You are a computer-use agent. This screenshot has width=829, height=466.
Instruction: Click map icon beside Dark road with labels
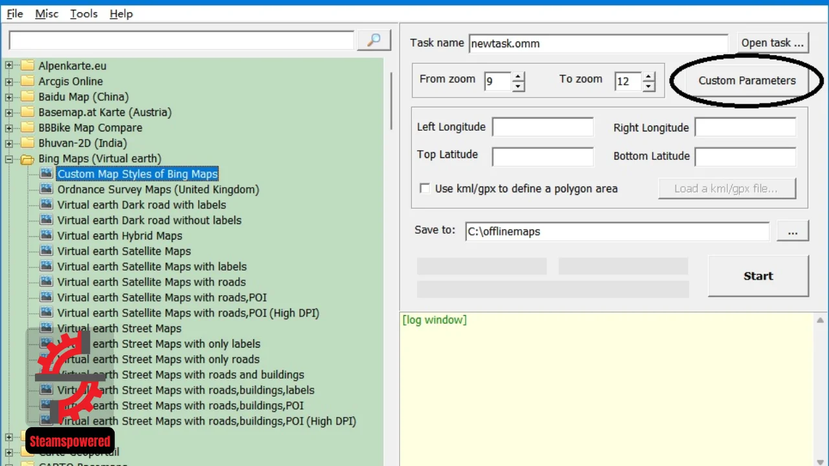pyautogui.click(x=46, y=205)
